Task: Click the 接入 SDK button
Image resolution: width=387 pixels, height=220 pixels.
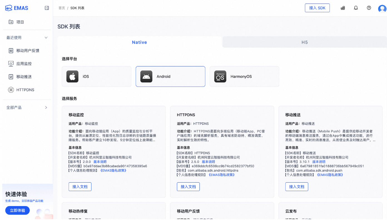Action: (317, 8)
